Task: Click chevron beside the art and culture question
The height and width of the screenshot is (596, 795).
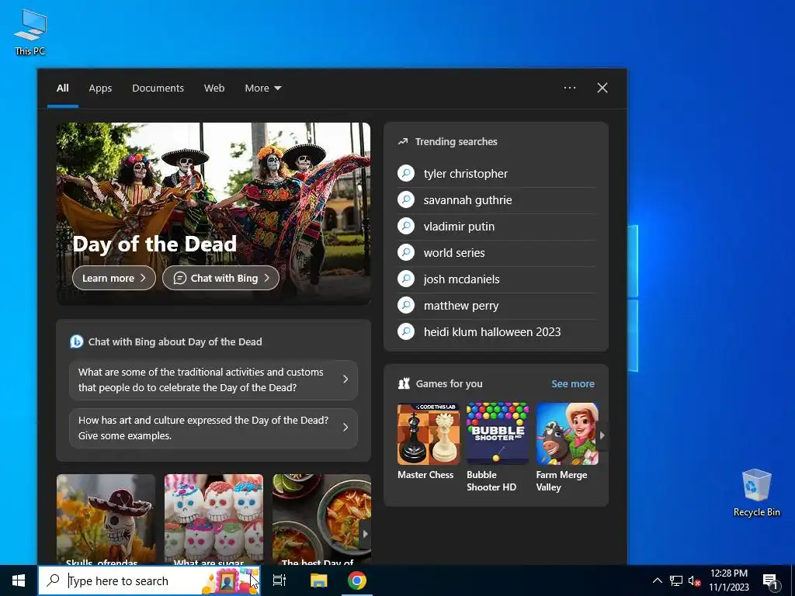Action: click(x=345, y=428)
